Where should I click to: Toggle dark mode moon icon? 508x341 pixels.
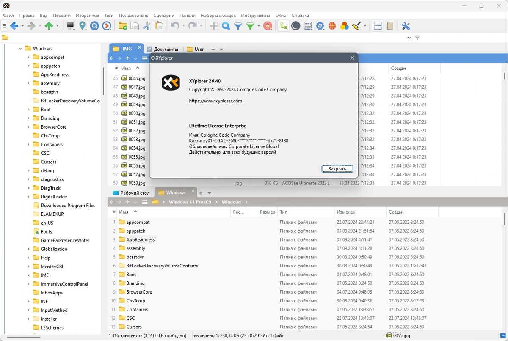point(295,26)
